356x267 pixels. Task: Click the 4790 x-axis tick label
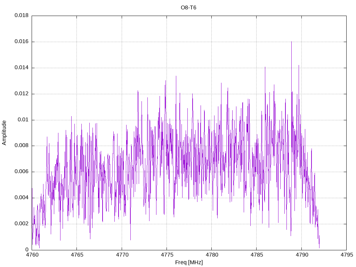tap(302, 255)
